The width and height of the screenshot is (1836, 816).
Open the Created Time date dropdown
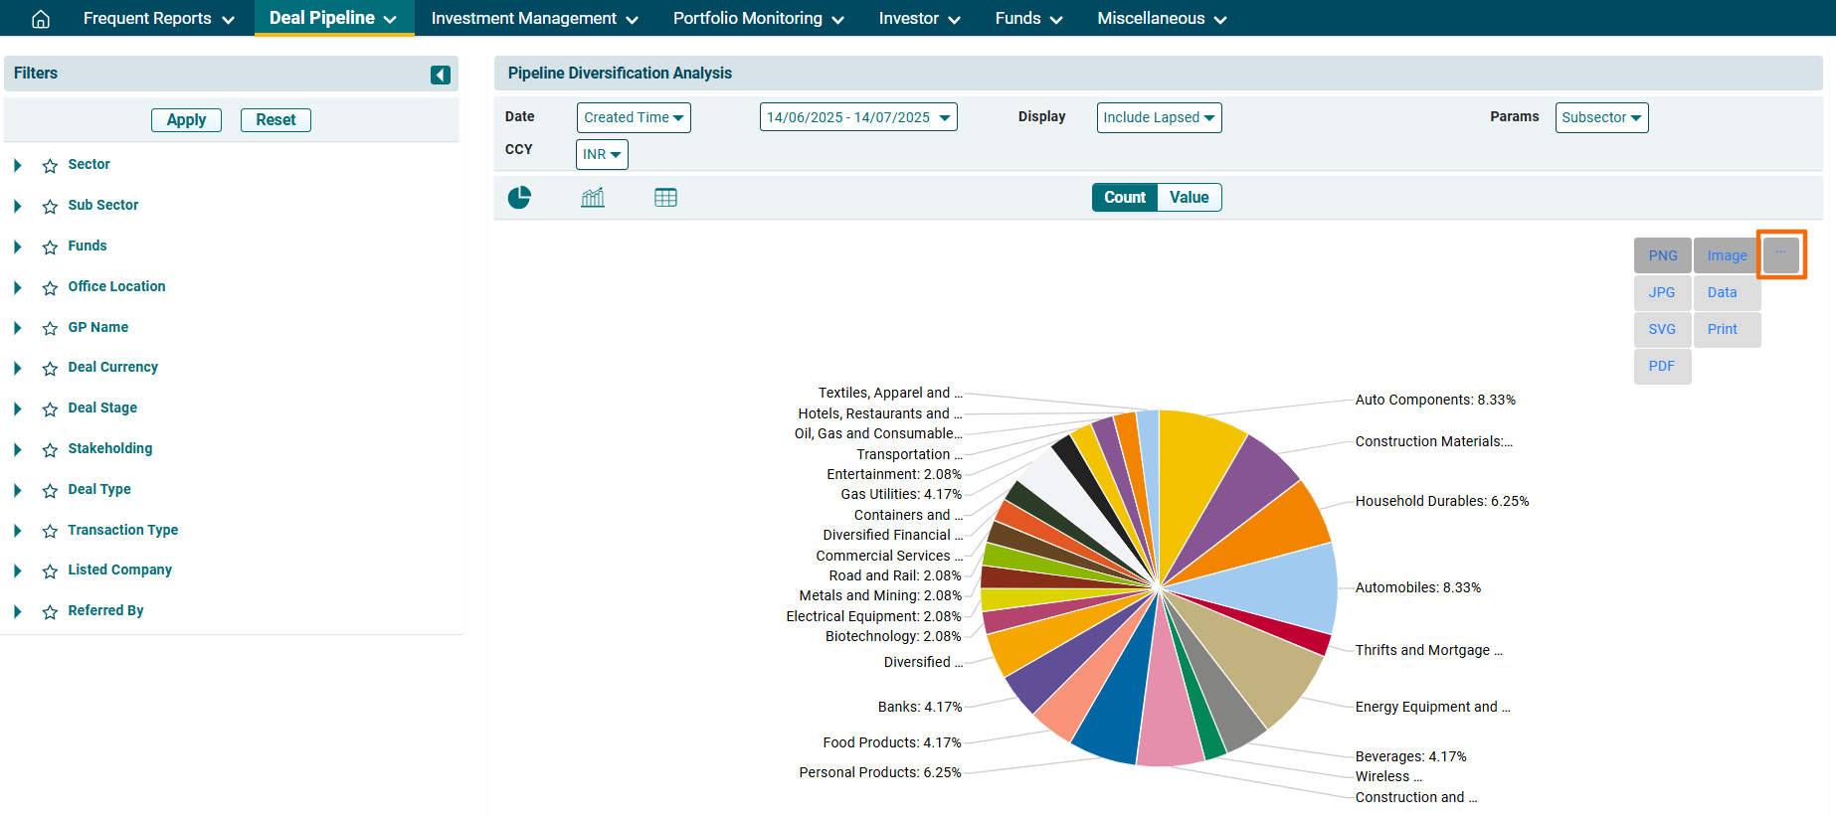point(634,117)
